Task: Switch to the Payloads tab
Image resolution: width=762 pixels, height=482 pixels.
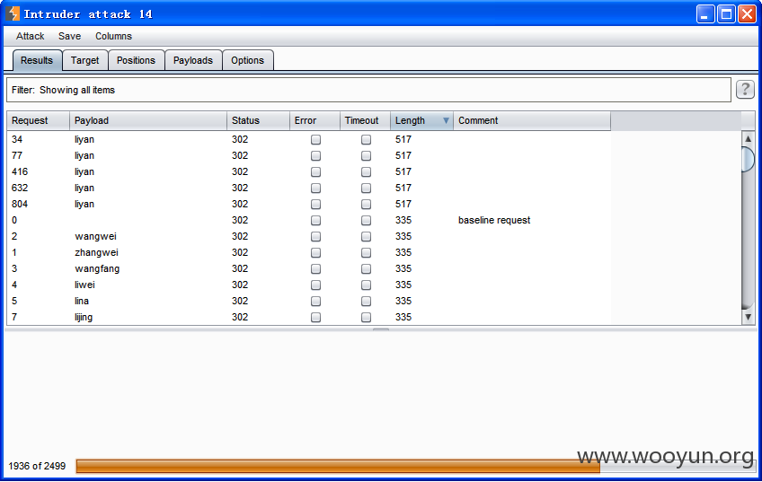Action: coord(193,60)
